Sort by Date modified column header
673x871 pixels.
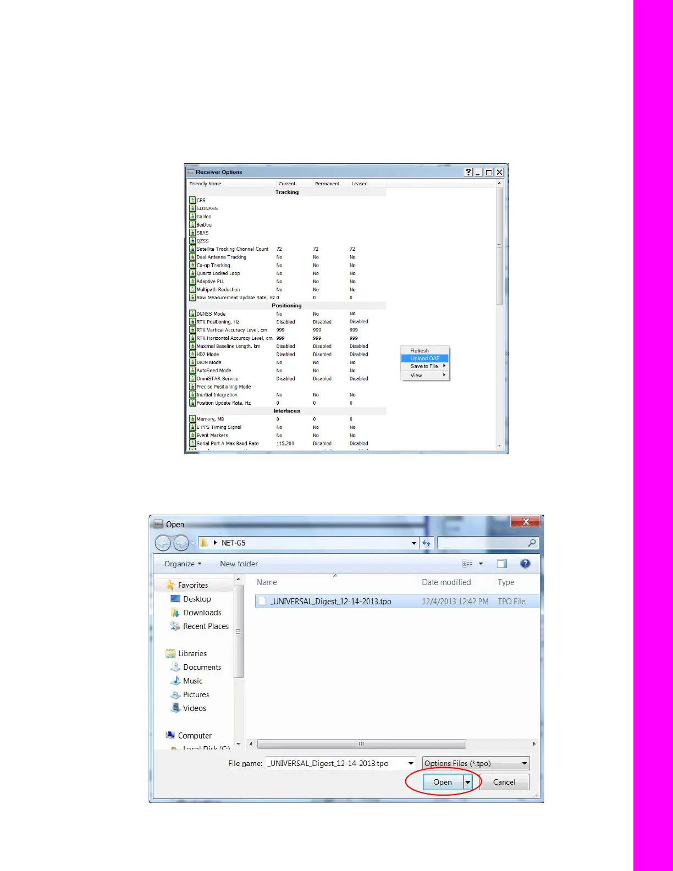pos(456,582)
